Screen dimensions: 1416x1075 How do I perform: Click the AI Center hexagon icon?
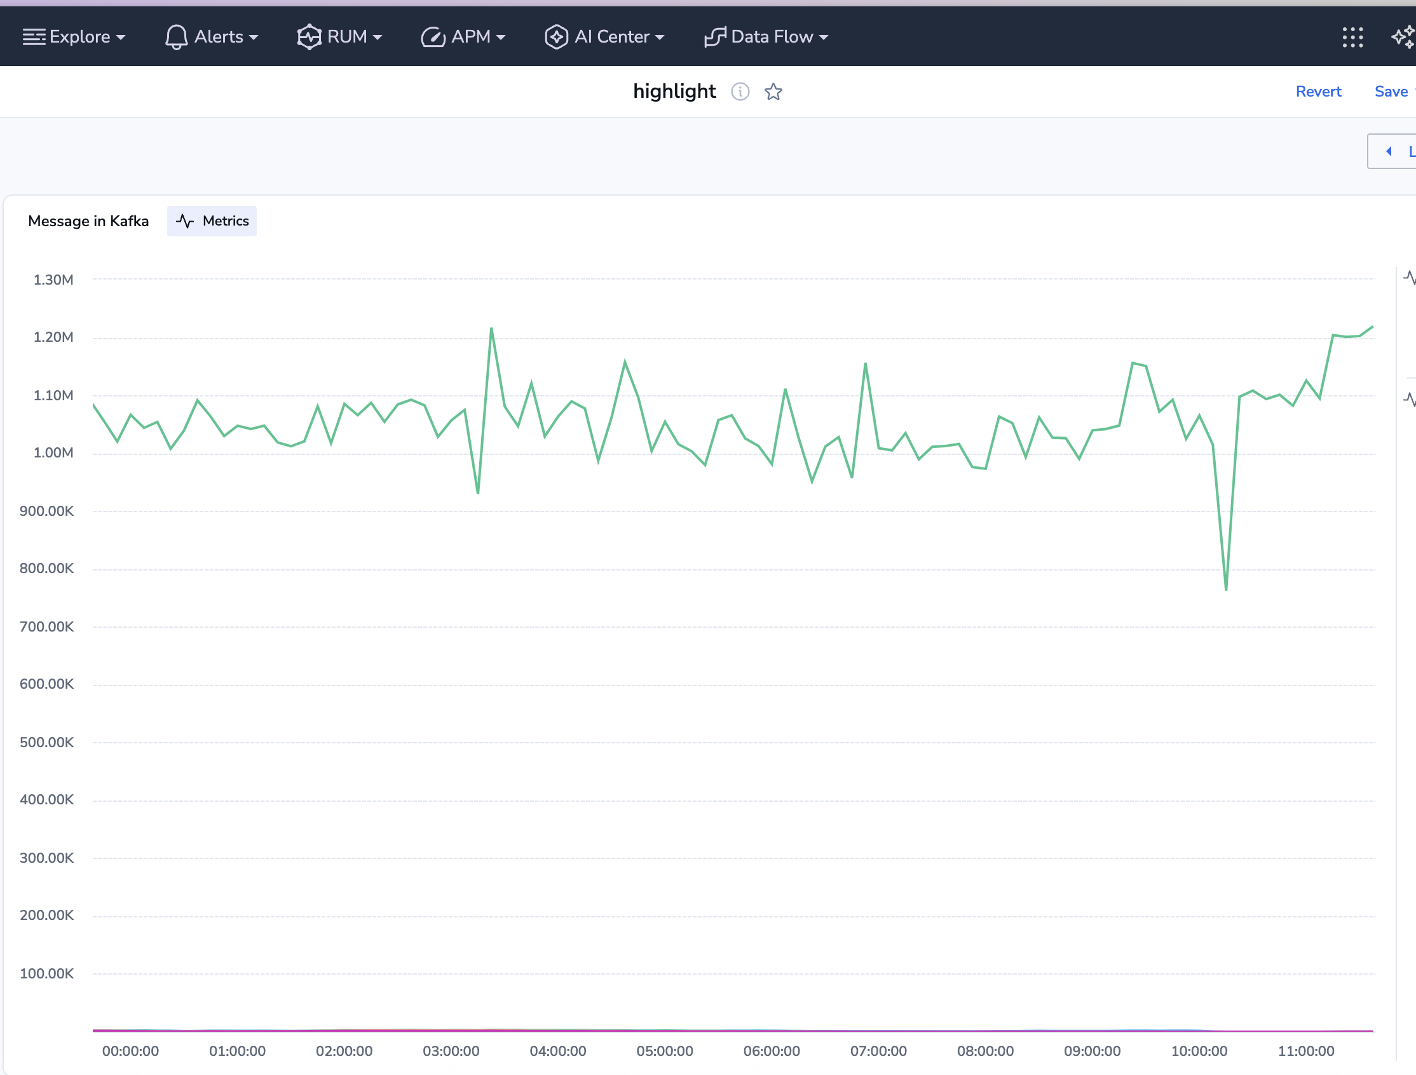point(556,37)
